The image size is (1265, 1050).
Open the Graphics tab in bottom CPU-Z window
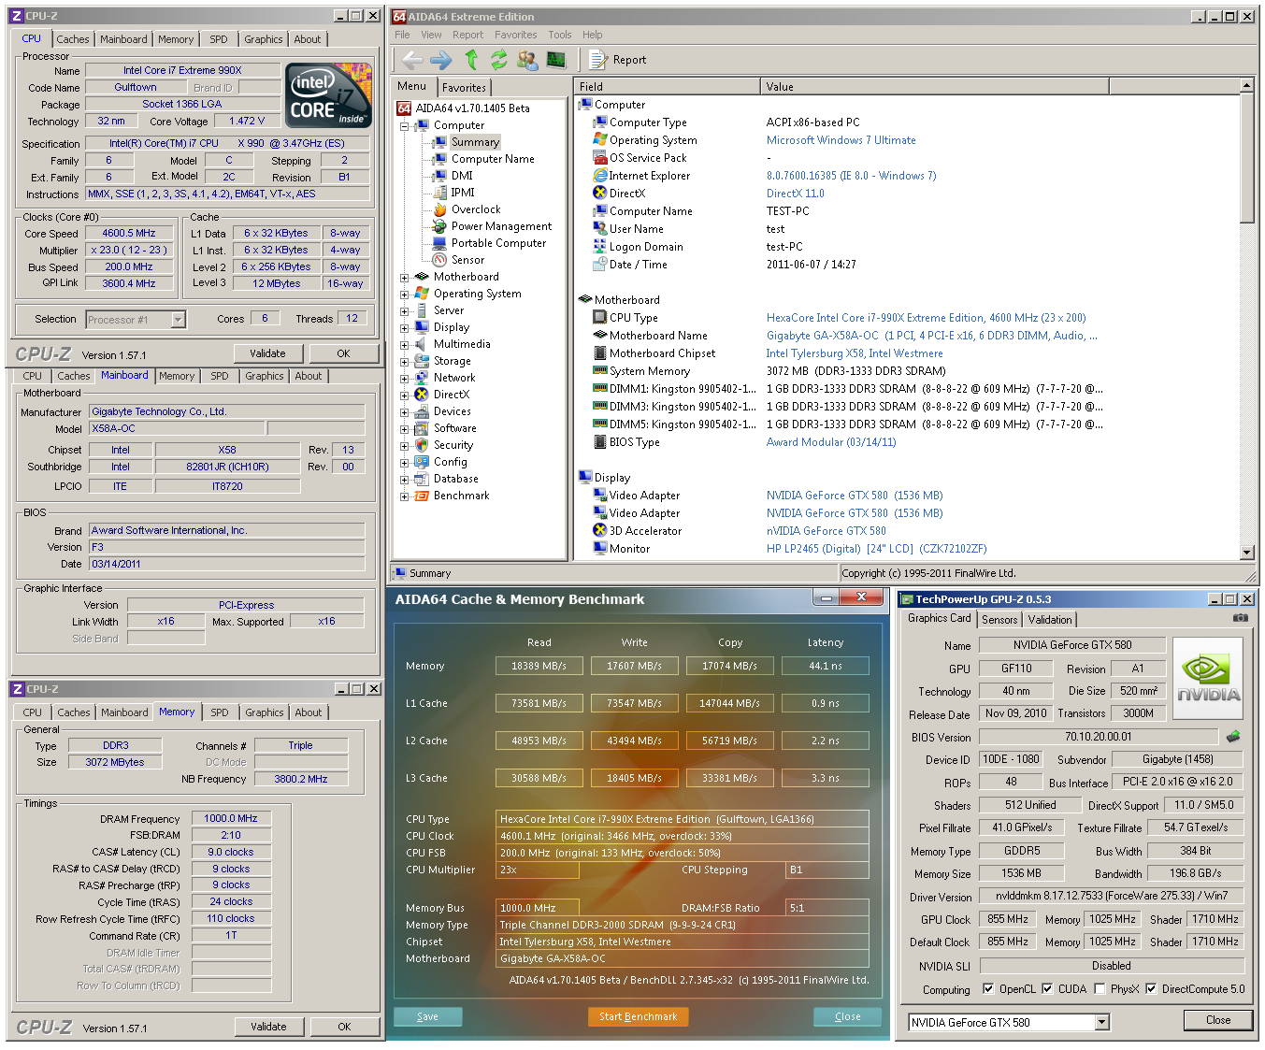click(x=265, y=712)
